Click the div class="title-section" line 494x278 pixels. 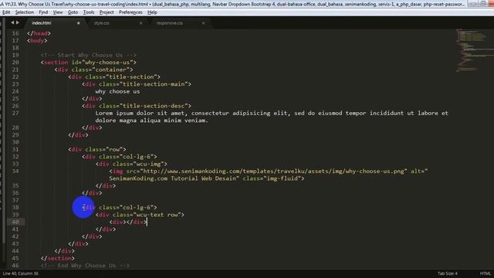click(114, 77)
